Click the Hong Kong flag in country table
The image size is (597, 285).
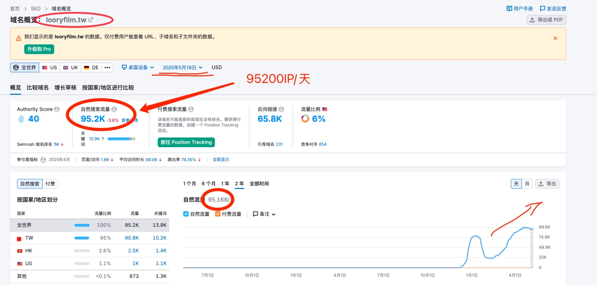point(19,251)
